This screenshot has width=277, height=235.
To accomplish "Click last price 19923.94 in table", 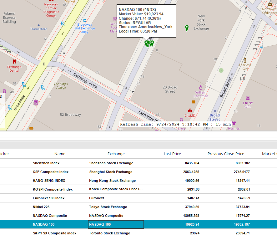I will point(192,224).
